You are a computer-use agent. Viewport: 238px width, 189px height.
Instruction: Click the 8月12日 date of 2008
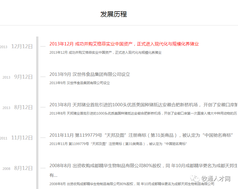23,168
